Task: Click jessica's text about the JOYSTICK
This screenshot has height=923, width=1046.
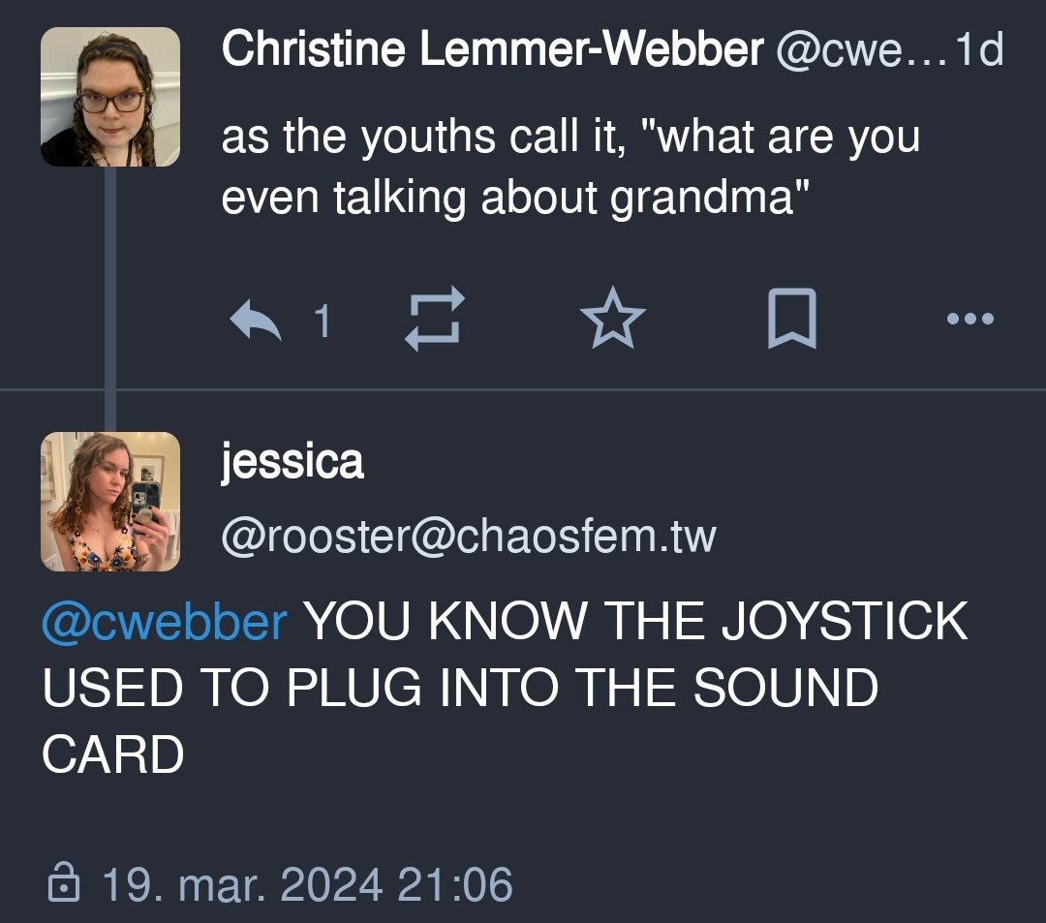Action: [504, 688]
